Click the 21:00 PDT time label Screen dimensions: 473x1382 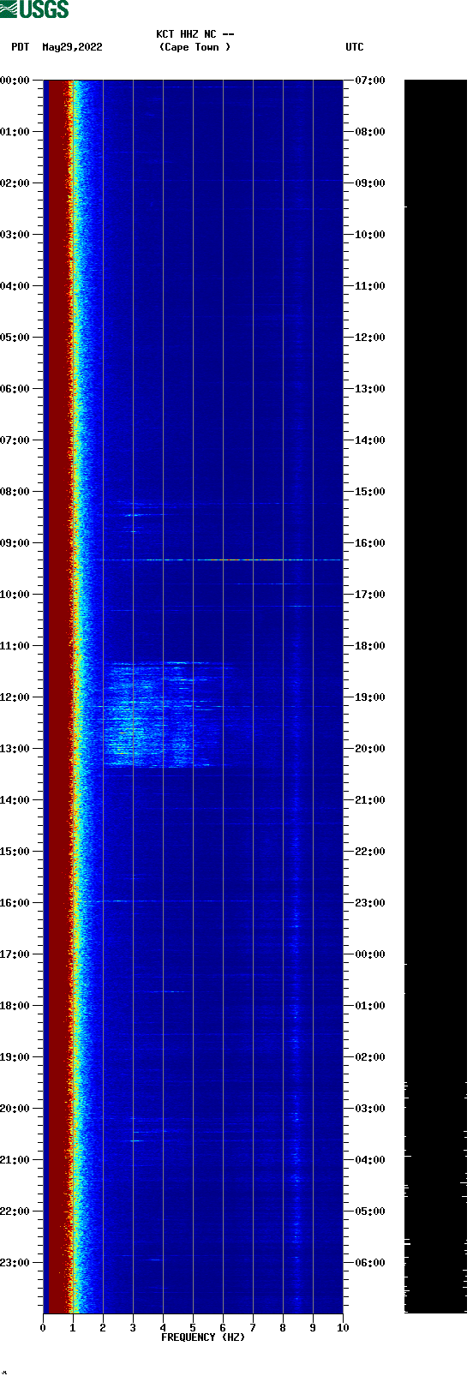[x=15, y=1160]
